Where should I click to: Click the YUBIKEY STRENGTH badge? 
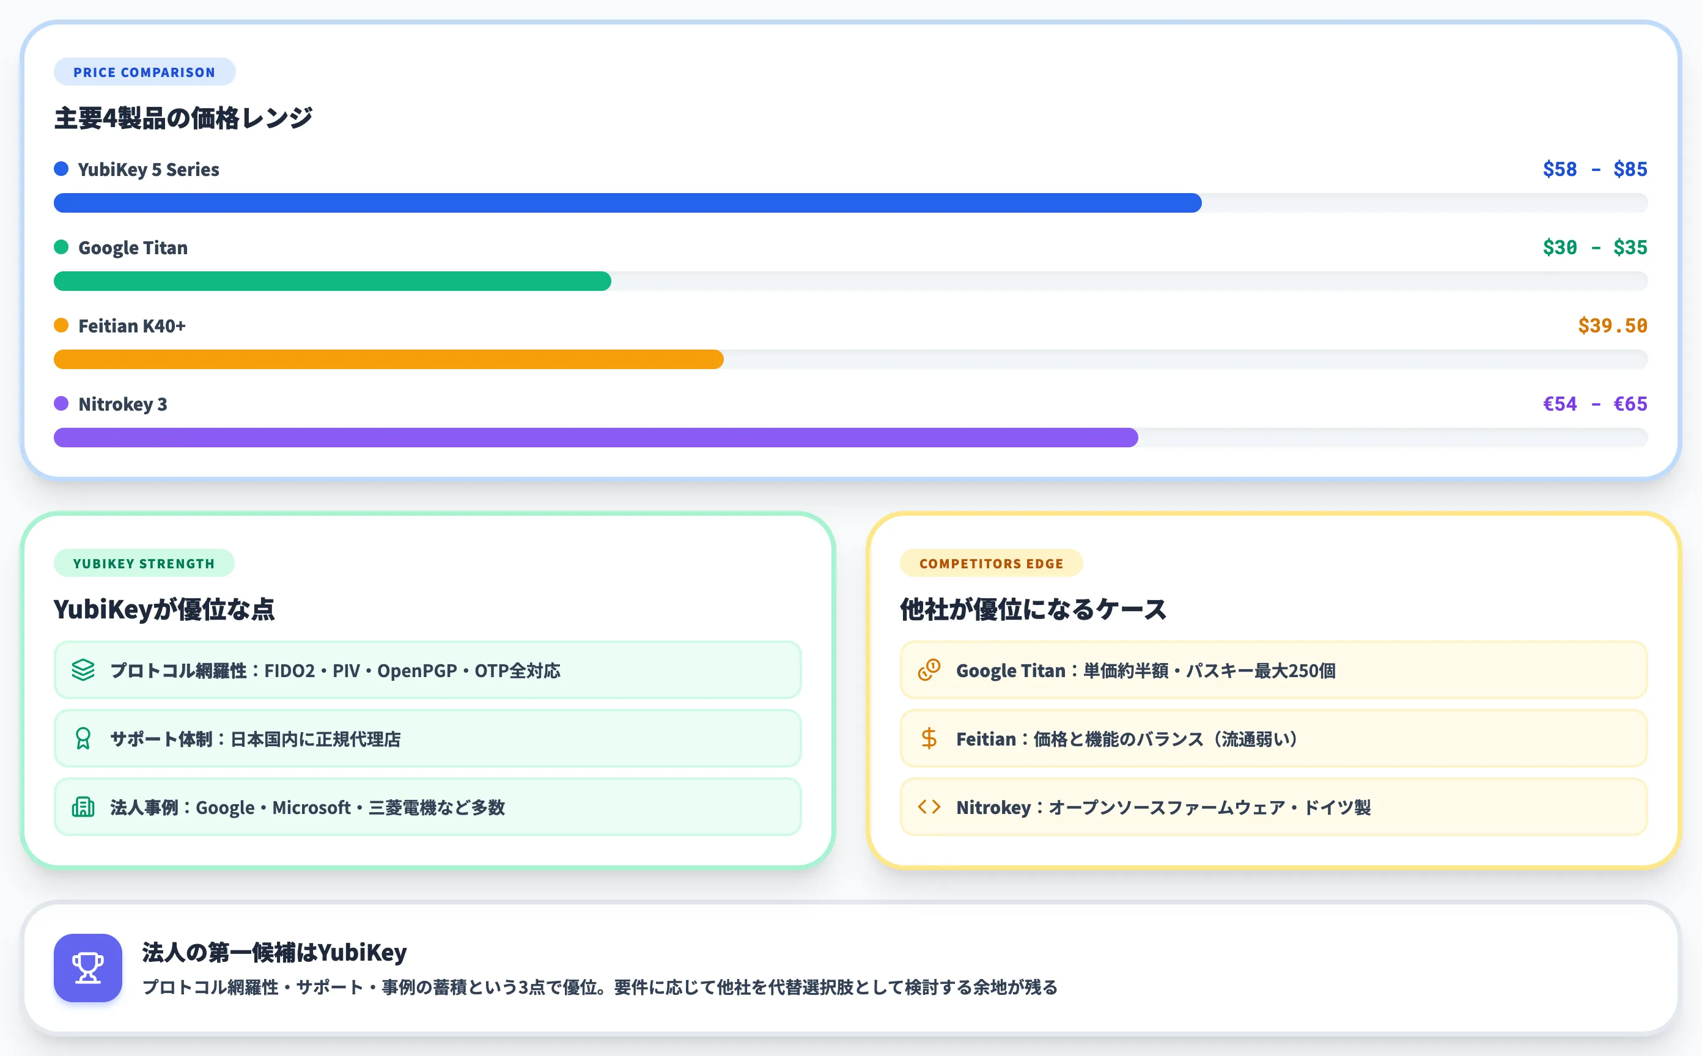(144, 563)
